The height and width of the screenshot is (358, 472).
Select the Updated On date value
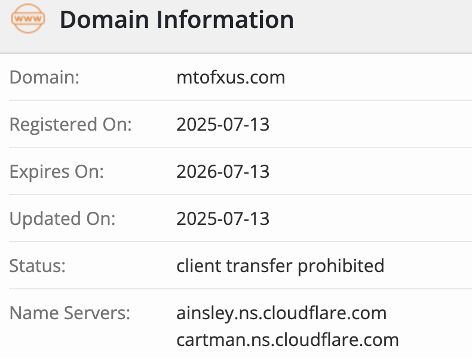click(223, 218)
